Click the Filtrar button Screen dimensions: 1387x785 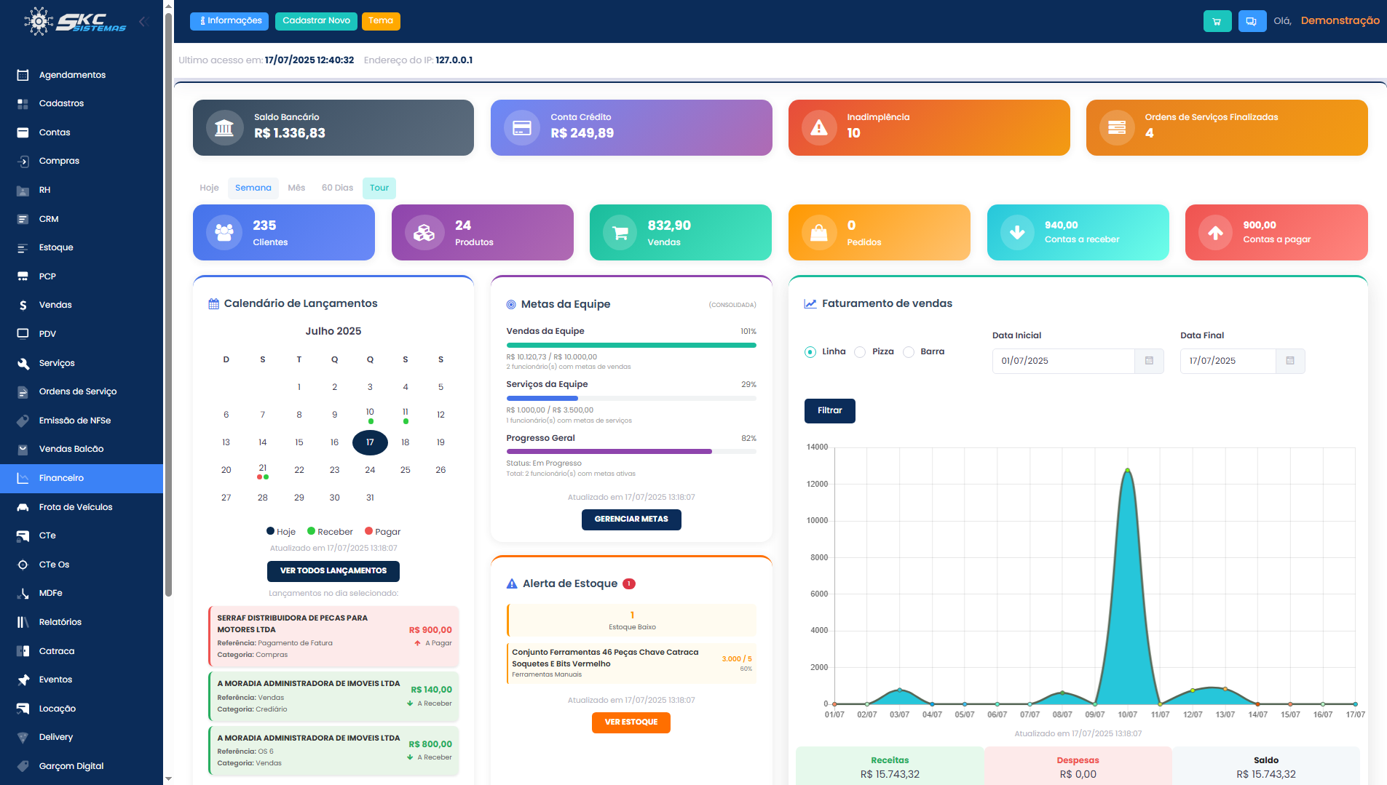[x=829, y=411]
